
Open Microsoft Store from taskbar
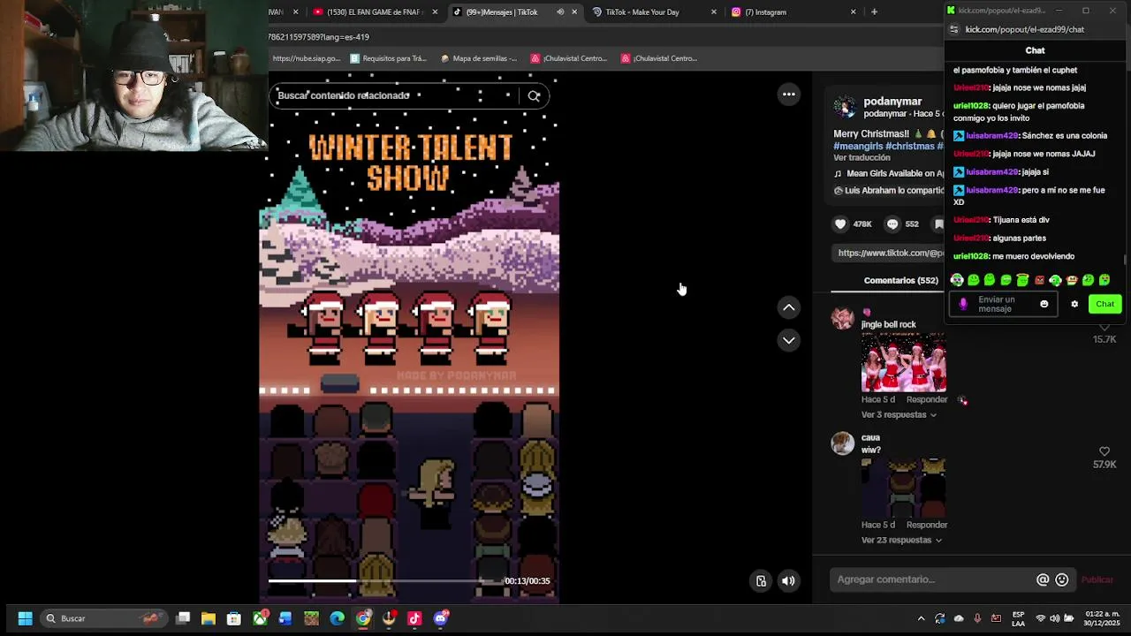(234, 618)
